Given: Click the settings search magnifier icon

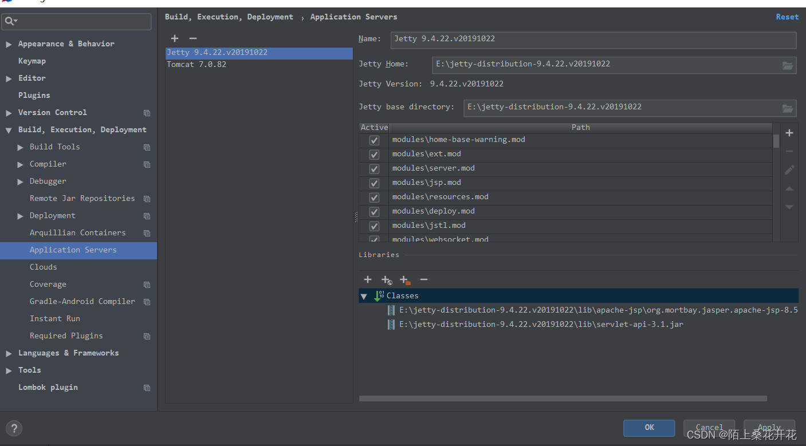Looking at the screenshot, I should point(10,21).
